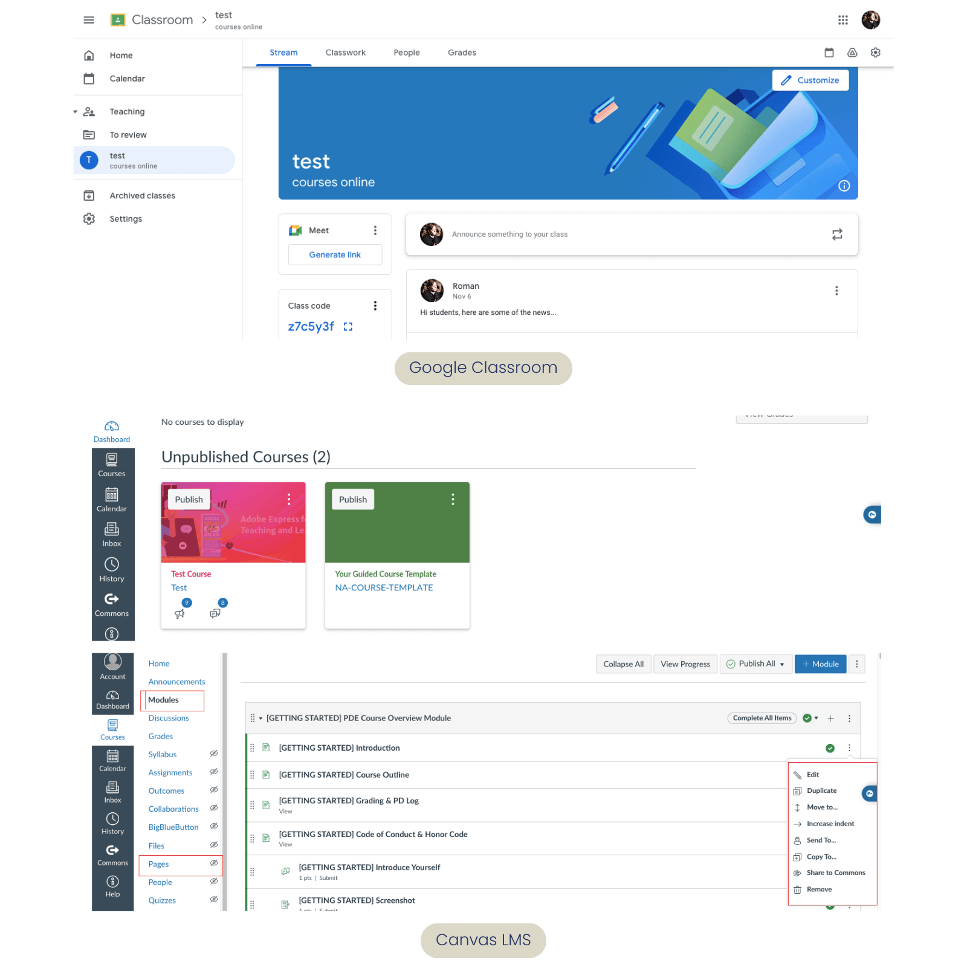This screenshot has width=967, height=967.
Task: Select the test class in Classroom sidebar
Action: [154, 160]
